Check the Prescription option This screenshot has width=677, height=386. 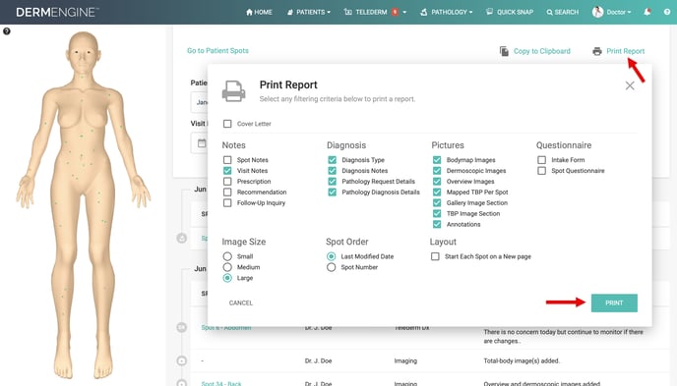[x=227, y=182]
